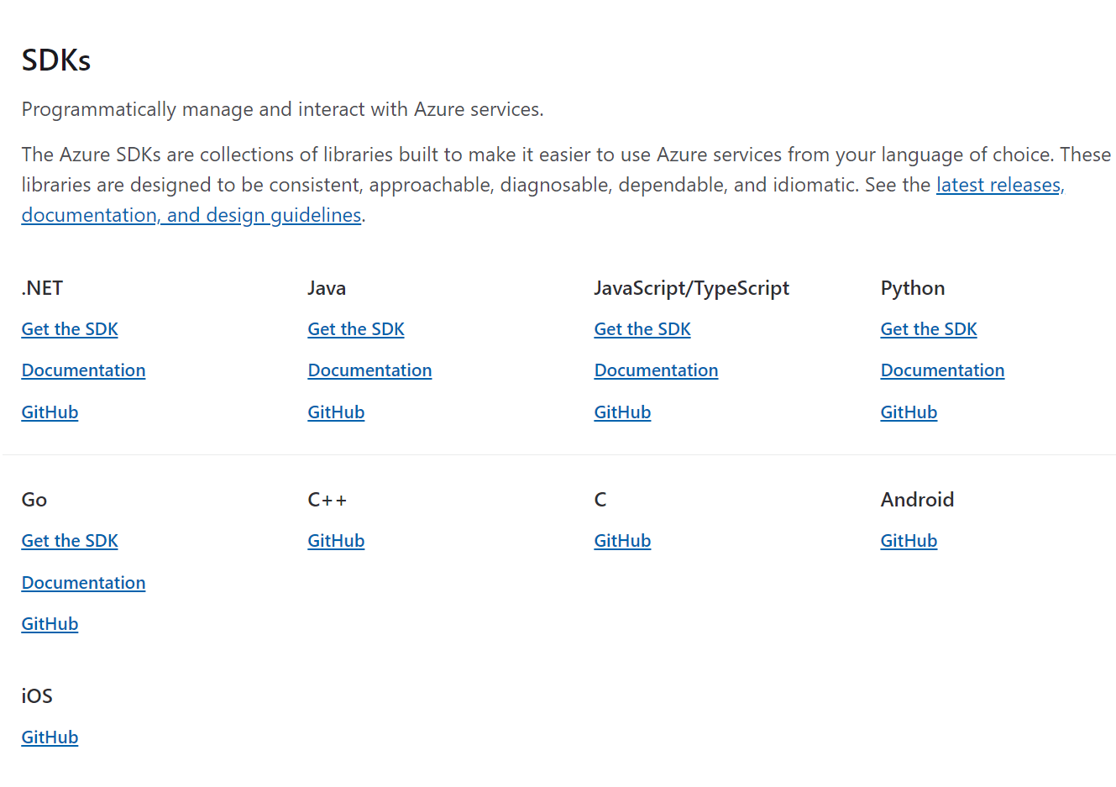
Task: Click Get the SDK under Python
Action: (x=929, y=329)
